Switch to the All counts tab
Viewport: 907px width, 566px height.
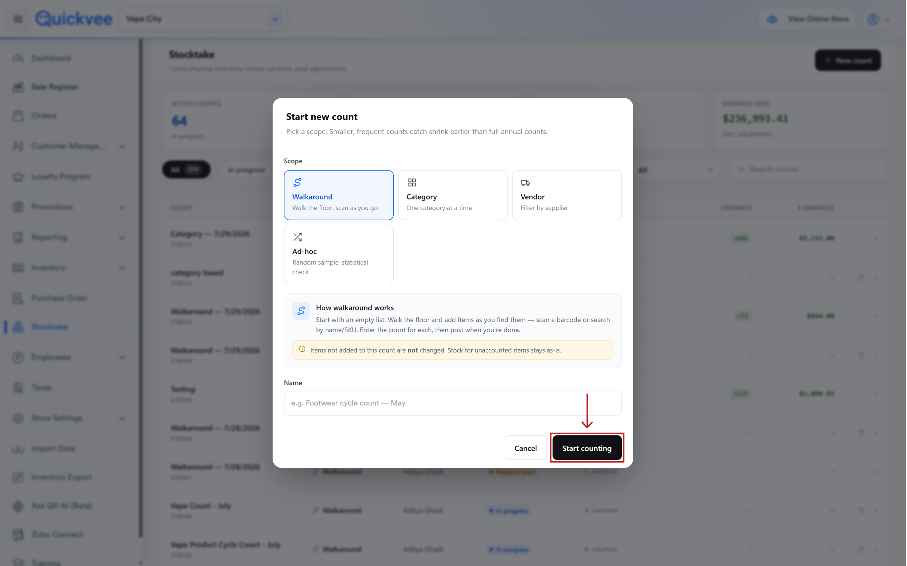186,169
